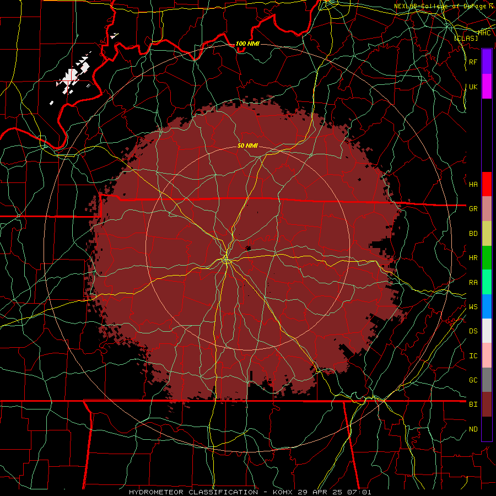This screenshot has width=496, height=496.
Task: Click the 'DS' legend label
Action: pyautogui.click(x=473, y=331)
